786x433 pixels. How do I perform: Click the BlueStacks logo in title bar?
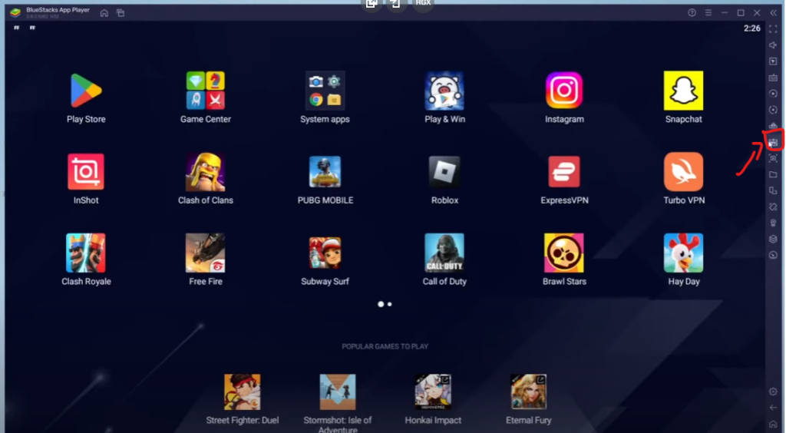click(x=15, y=12)
